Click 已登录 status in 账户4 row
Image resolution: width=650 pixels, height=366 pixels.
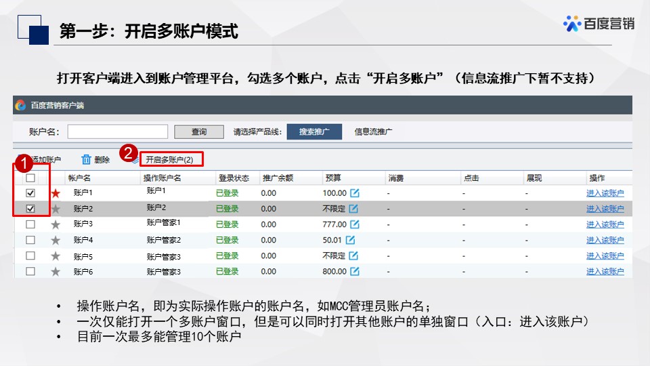click(x=227, y=240)
